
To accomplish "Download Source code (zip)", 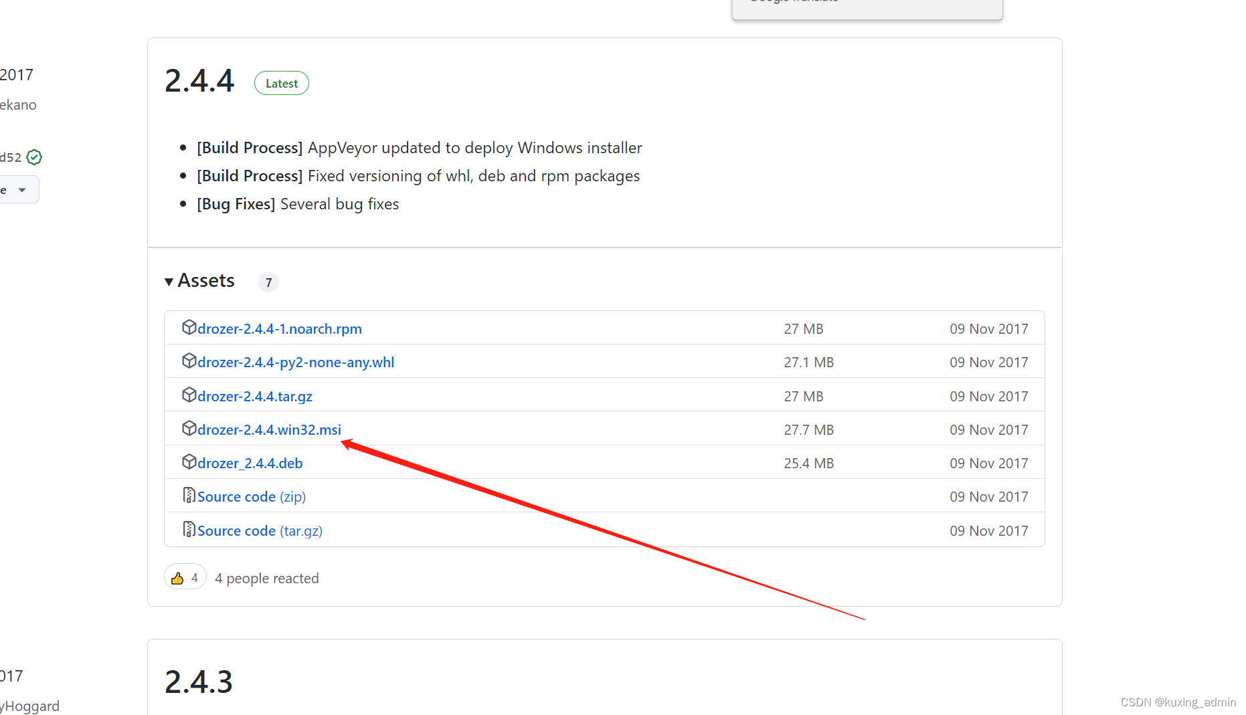I will tap(252, 496).
